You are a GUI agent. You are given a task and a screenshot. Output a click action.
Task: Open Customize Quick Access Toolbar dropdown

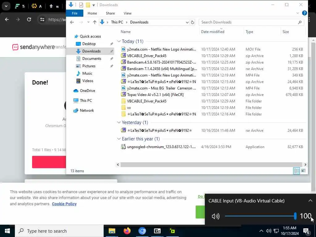[x=94, y=5]
